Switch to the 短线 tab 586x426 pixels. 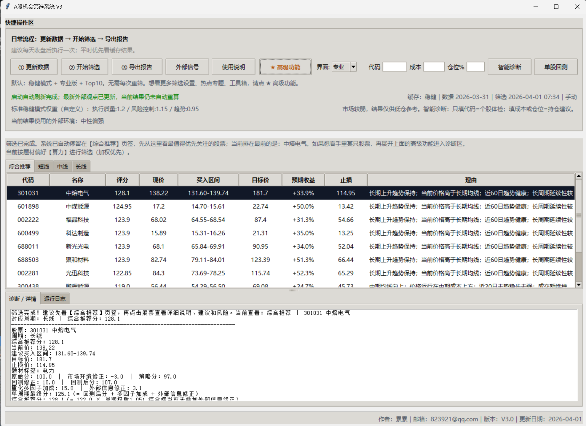click(x=44, y=166)
